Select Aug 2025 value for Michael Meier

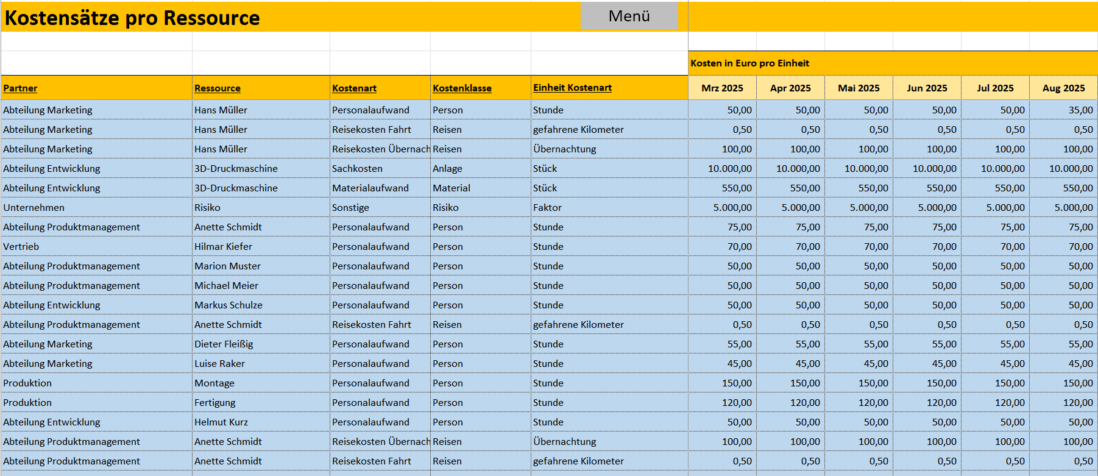(1063, 285)
